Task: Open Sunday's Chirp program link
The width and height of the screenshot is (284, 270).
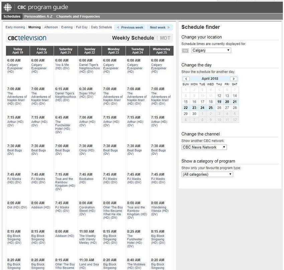Action: [x=87, y=152]
